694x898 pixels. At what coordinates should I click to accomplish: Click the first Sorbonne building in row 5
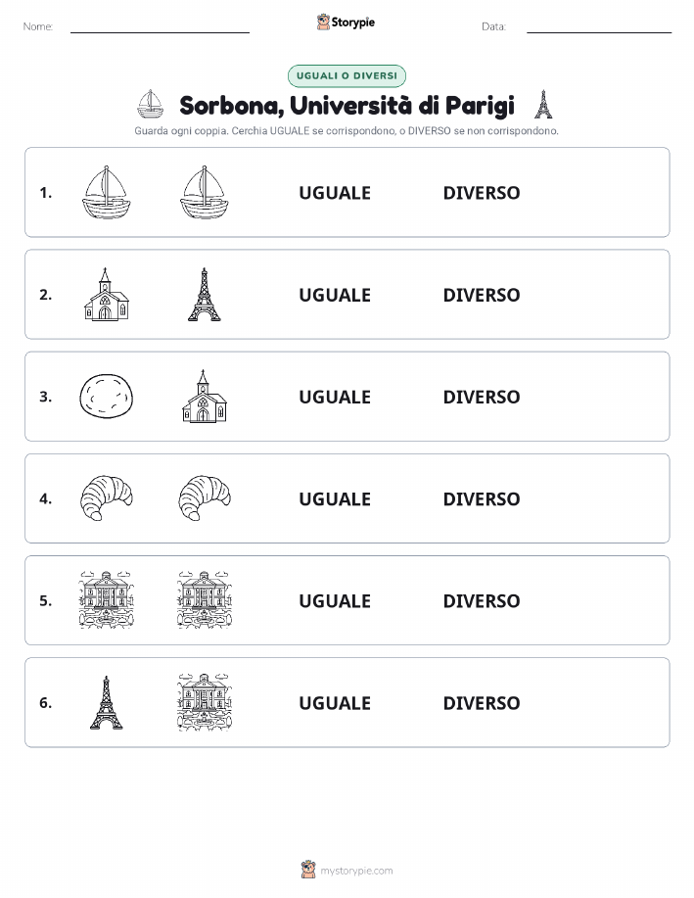(x=107, y=600)
